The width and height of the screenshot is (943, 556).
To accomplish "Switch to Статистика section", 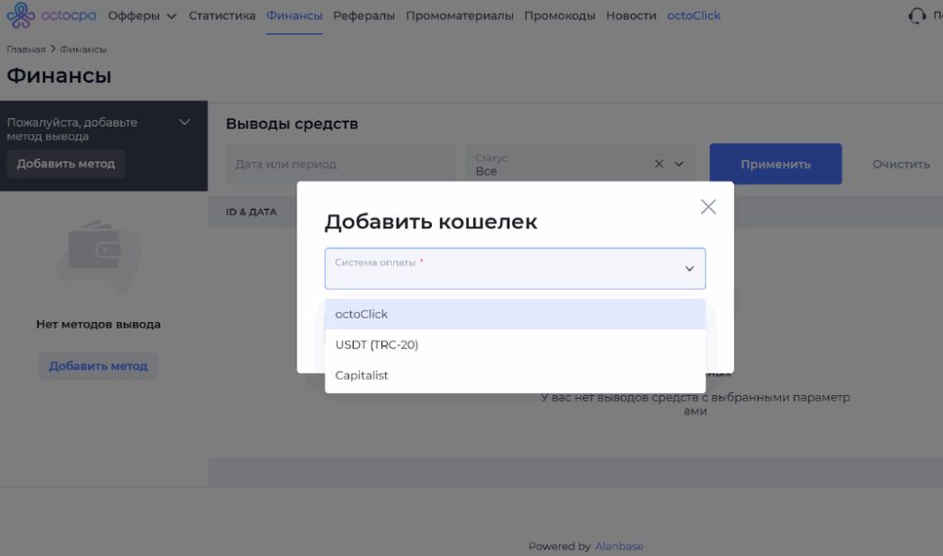I will point(221,15).
